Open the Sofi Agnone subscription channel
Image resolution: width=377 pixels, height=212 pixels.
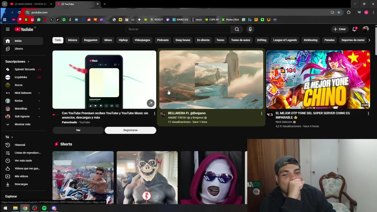(23, 116)
